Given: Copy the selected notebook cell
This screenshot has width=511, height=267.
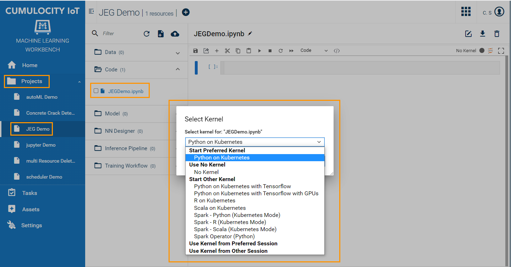Looking at the screenshot, I should pyautogui.click(x=238, y=51).
